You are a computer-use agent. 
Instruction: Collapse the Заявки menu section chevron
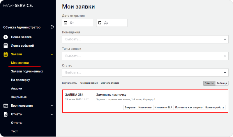pyautogui.click(x=52, y=54)
